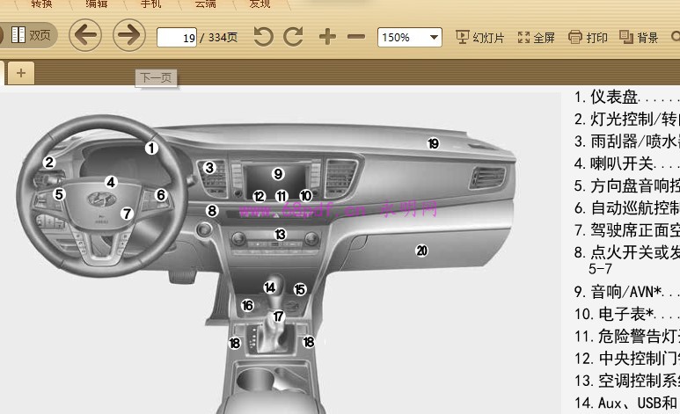Go to next page with right arrow
The width and height of the screenshot is (680, 414).
tap(129, 35)
